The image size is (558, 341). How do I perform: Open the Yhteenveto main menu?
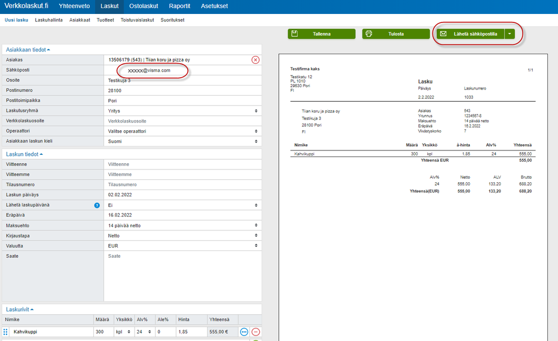click(x=74, y=6)
